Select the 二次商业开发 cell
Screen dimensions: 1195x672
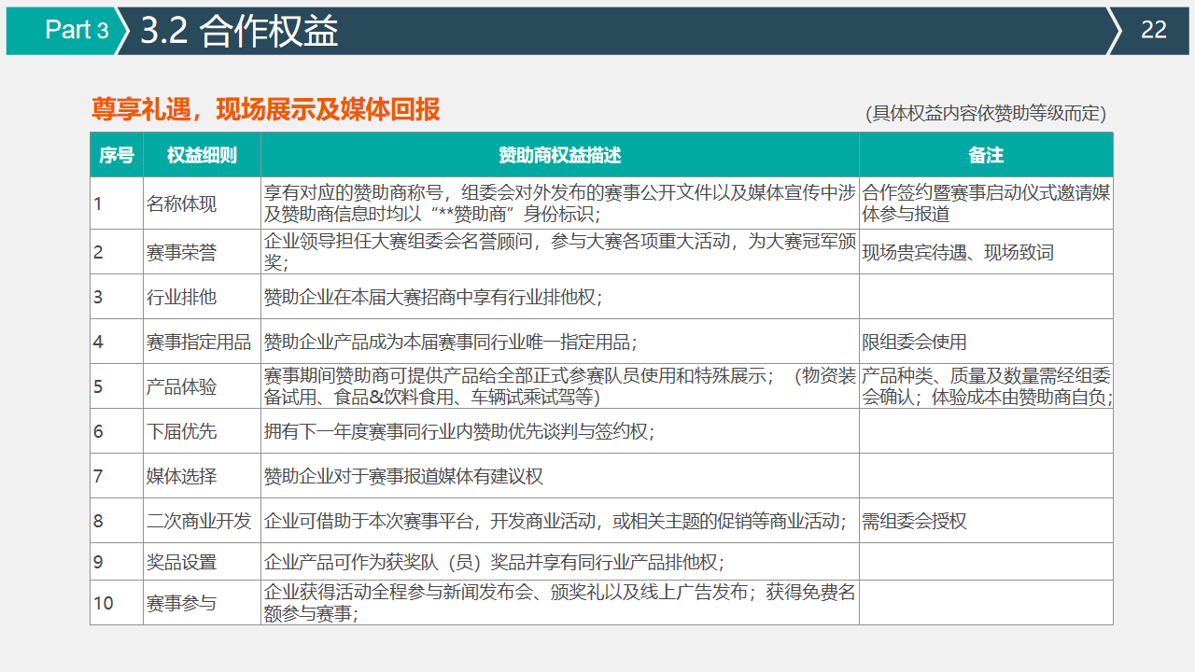point(199,521)
